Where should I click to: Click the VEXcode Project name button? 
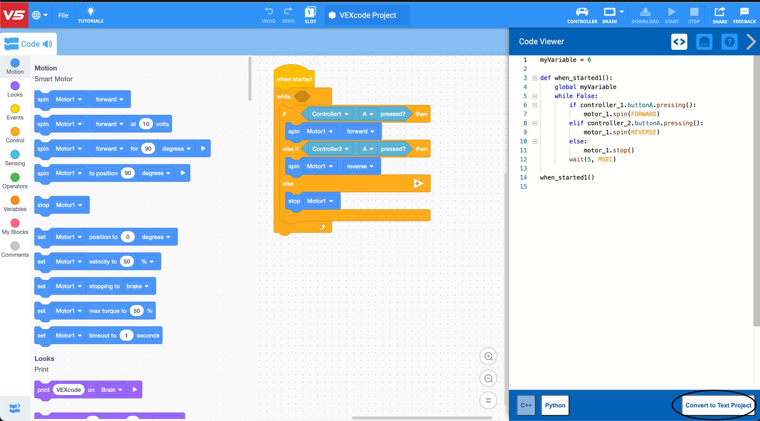pyautogui.click(x=367, y=15)
